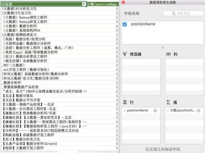Viewport: 205px width, 153px height.
Task: Click info icon beside 计数/positionN... value field
Action: (199, 111)
